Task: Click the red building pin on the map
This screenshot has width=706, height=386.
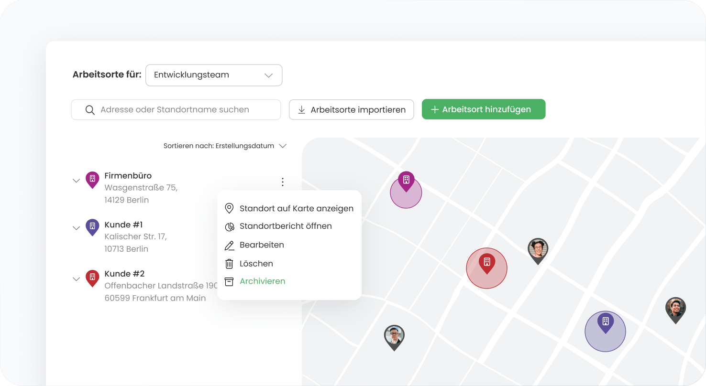Action: pyautogui.click(x=486, y=262)
